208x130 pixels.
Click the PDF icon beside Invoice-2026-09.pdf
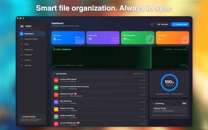pyautogui.click(x=56, y=80)
